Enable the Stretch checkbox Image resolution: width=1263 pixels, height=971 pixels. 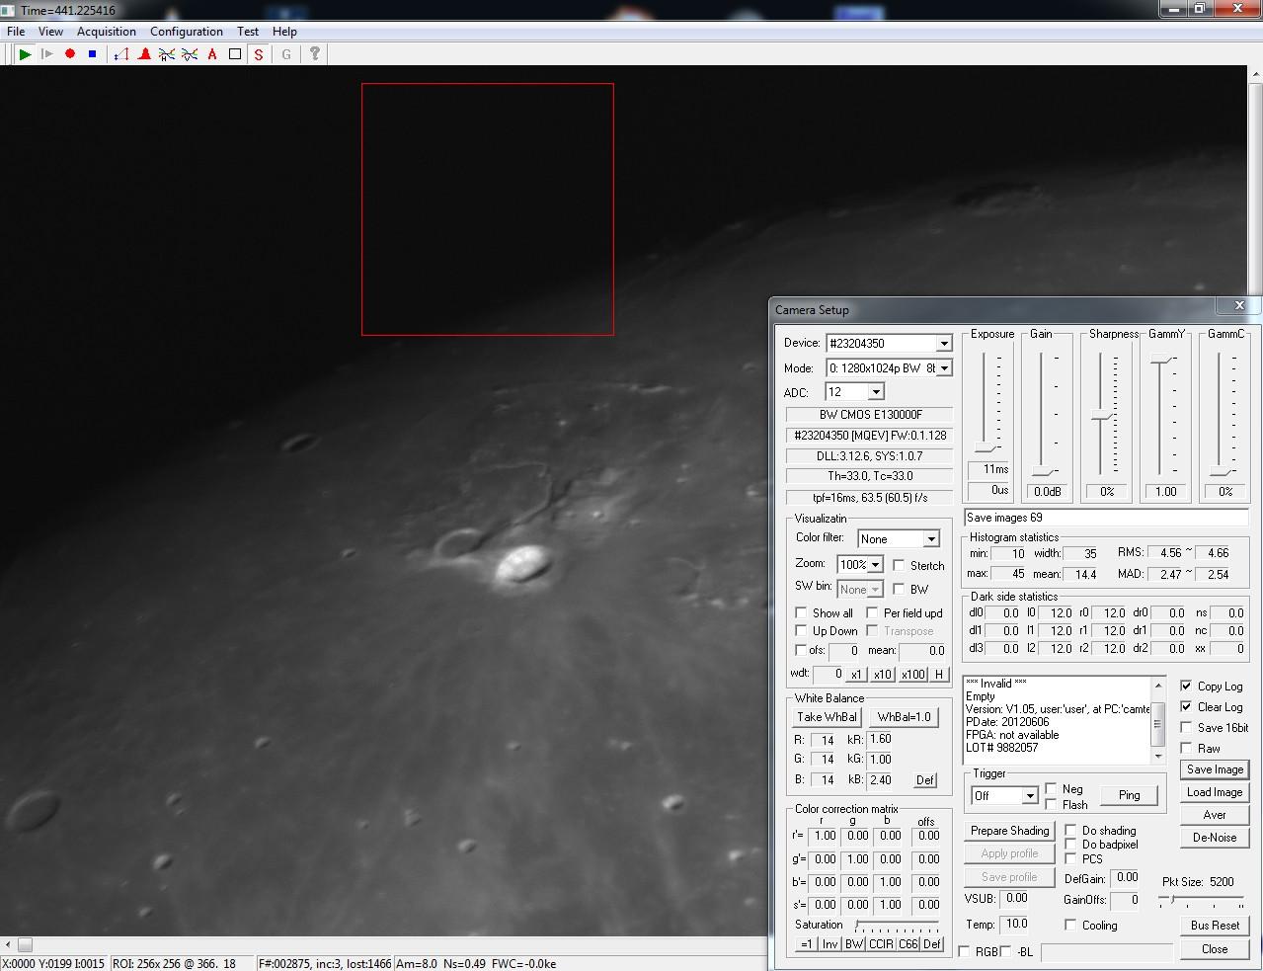pos(899,565)
